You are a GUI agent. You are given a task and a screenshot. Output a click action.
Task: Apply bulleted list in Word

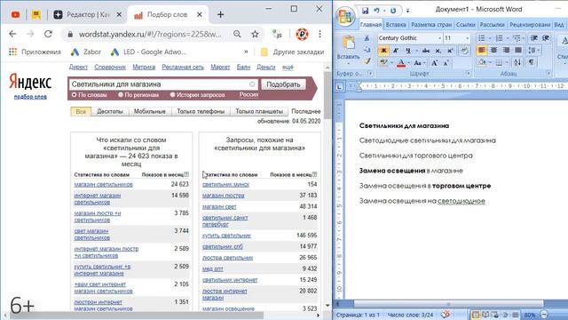[481, 38]
